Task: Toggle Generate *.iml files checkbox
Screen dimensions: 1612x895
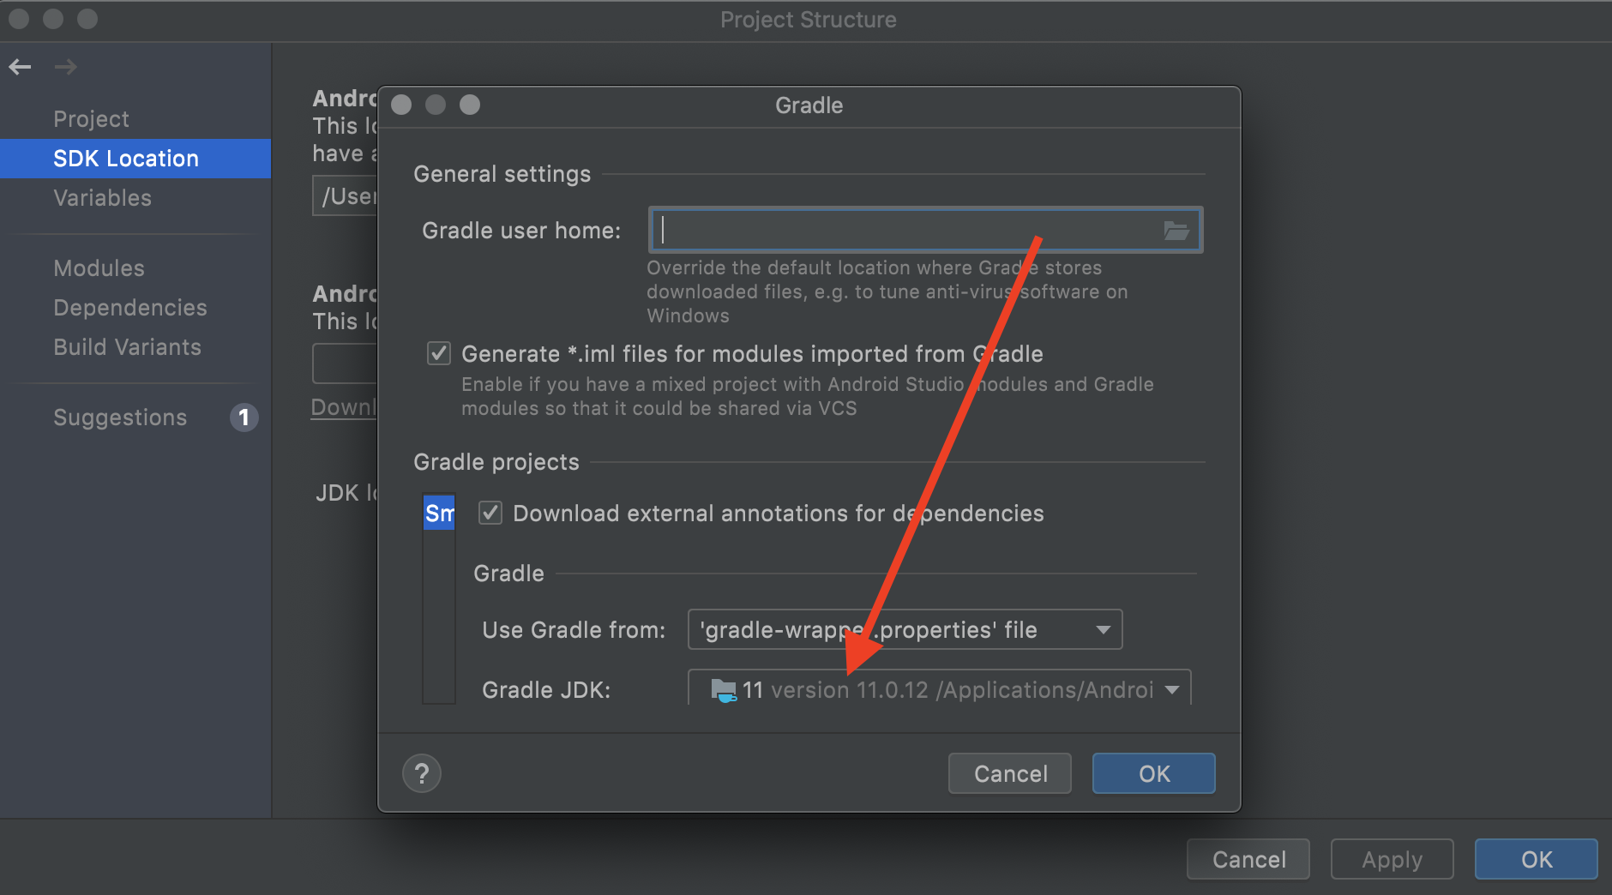Action: point(439,353)
